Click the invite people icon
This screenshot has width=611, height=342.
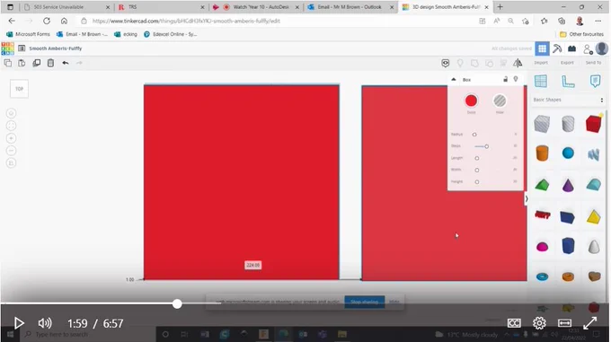[588, 49]
